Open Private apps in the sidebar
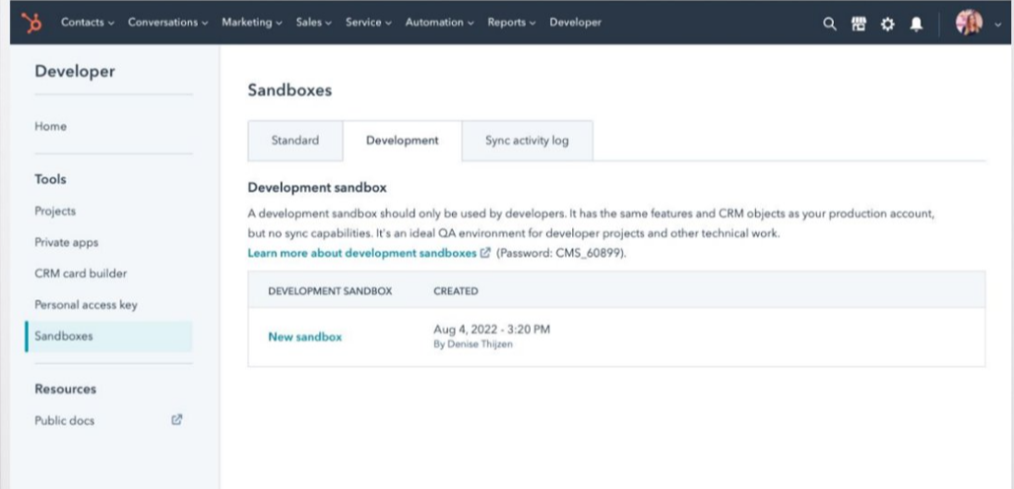This screenshot has width=1014, height=489. [x=67, y=242]
